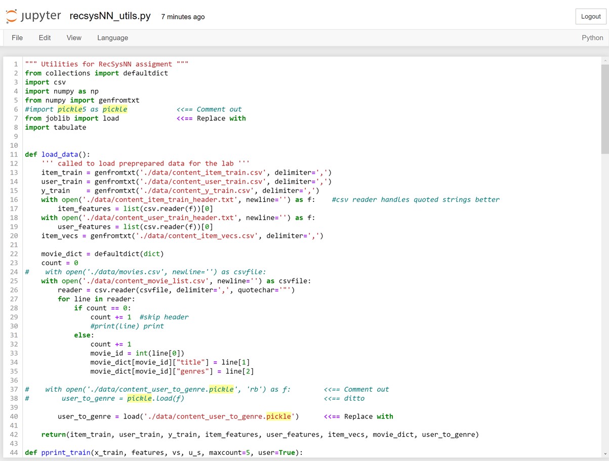Click '#print(line) print' comment line 30
Viewport: 609px width, 461px height.
[127, 326]
